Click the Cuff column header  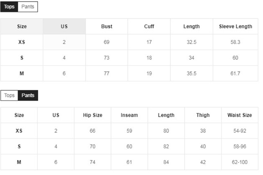click(149, 26)
